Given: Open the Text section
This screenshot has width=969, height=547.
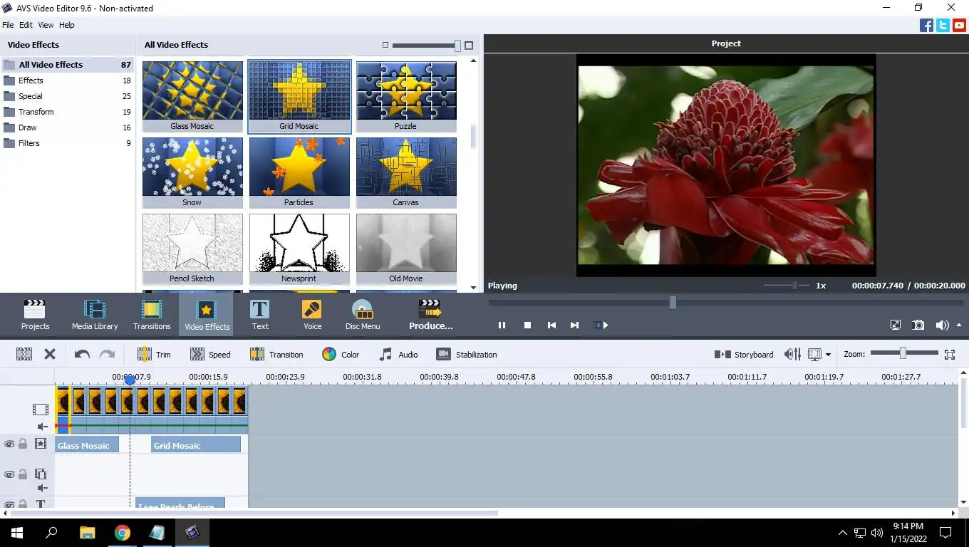Looking at the screenshot, I should [x=260, y=315].
